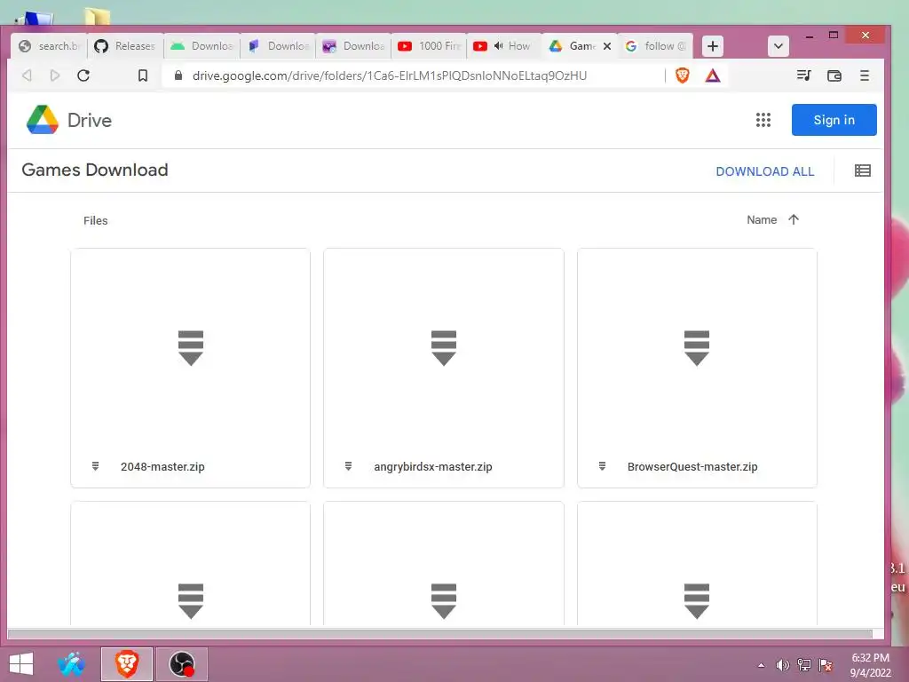Click the Brave browser taskbar icon
Viewport: 909px width, 682px height.
(126, 664)
